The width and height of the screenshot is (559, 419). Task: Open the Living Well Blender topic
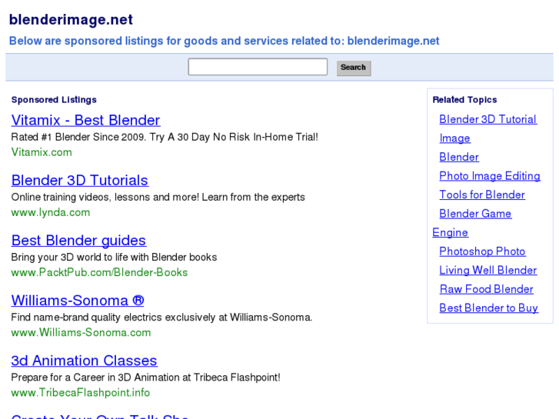[x=487, y=271]
